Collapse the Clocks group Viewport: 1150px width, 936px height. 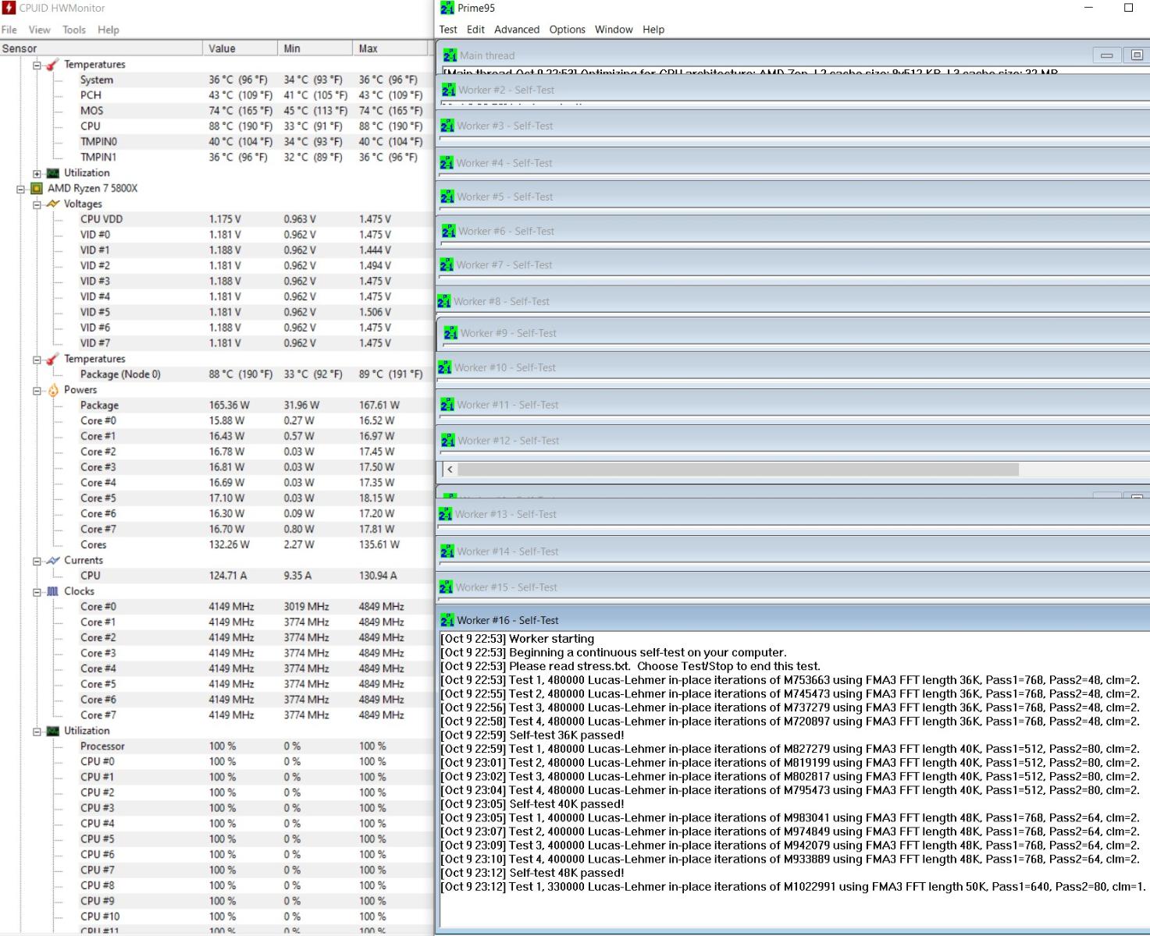[37, 592]
